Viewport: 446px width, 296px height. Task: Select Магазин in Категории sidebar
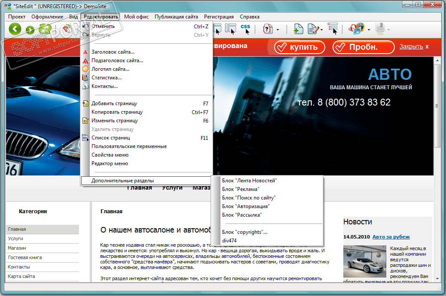[43, 248]
